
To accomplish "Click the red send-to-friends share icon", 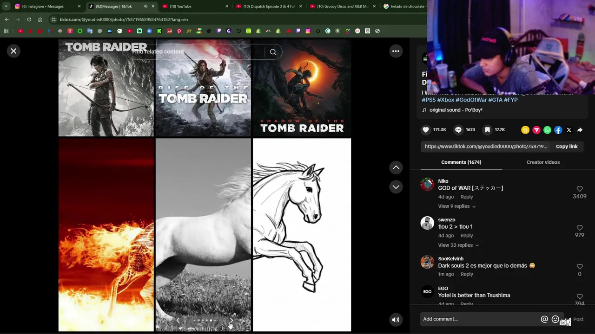I will point(536,130).
